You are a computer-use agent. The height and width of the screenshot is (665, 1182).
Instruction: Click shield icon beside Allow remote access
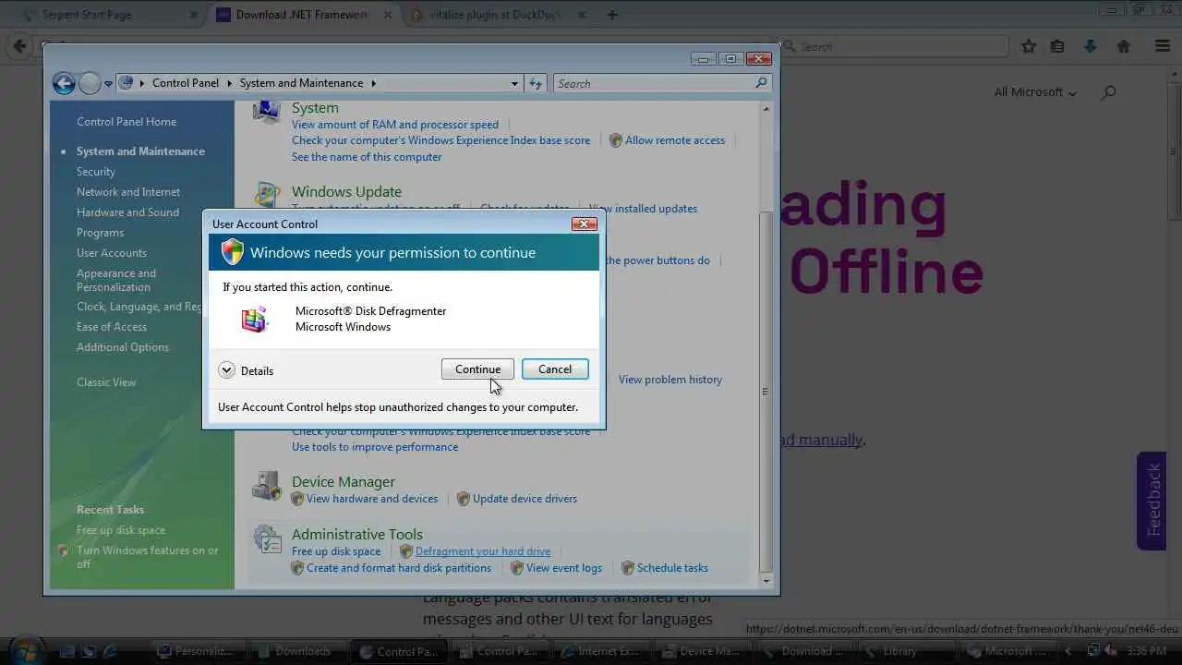[x=616, y=140]
